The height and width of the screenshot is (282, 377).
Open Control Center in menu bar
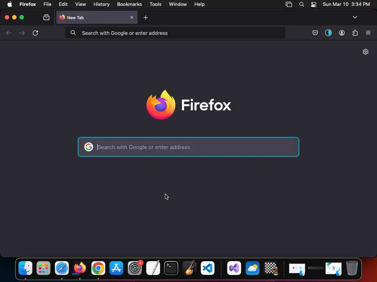314,4
